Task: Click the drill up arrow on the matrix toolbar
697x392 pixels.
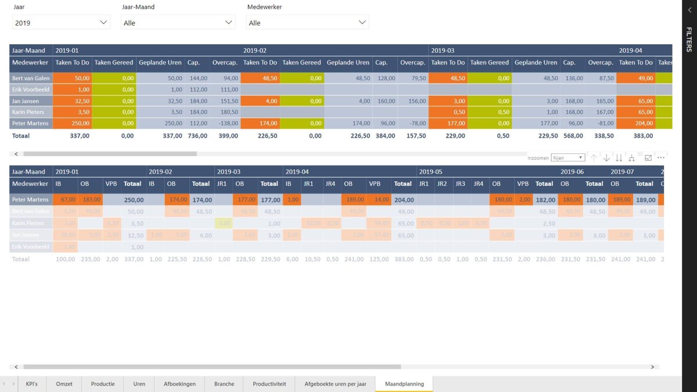Action: pyautogui.click(x=594, y=157)
